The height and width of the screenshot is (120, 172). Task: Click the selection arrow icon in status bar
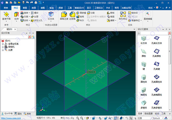point(131,118)
